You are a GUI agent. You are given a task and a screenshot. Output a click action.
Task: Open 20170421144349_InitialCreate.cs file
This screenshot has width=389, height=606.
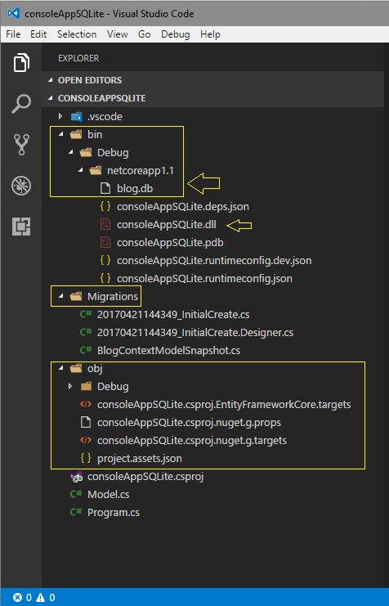pos(173,314)
